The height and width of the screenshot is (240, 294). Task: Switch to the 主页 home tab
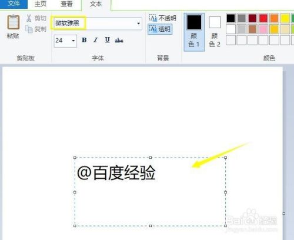coord(41,4)
